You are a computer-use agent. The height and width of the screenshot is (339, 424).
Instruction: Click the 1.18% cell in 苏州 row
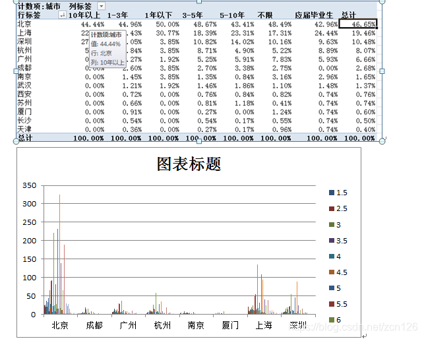pos(244,103)
